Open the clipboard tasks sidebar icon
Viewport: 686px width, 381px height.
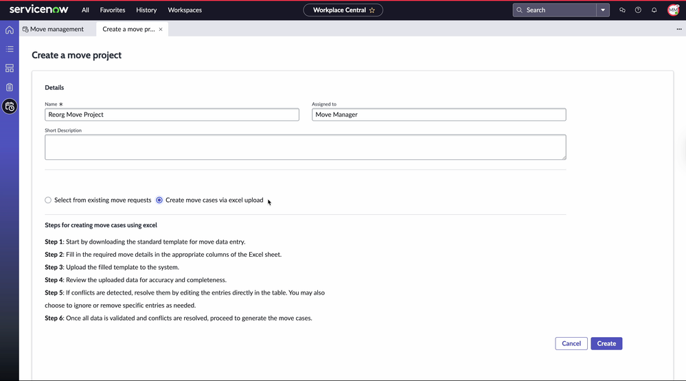pos(9,87)
